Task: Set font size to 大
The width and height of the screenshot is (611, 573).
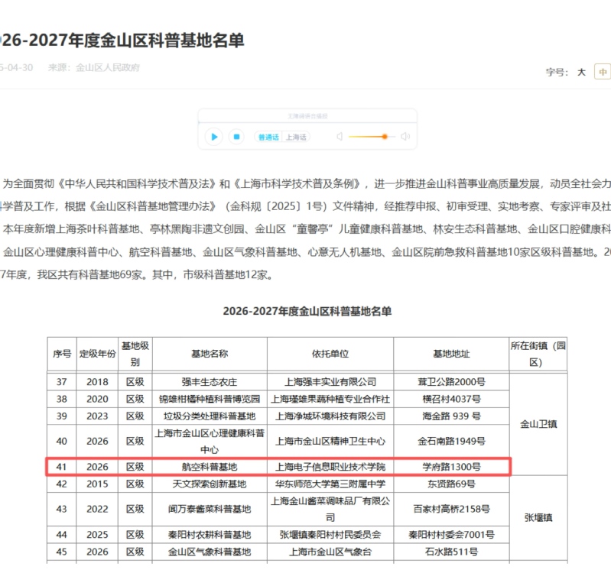Action: click(x=581, y=72)
